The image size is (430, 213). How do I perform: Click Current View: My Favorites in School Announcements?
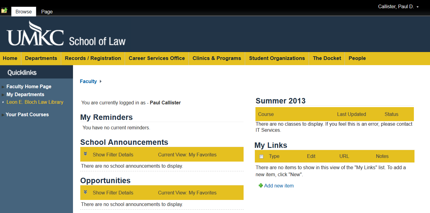pyautogui.click(x=187, y=155)
